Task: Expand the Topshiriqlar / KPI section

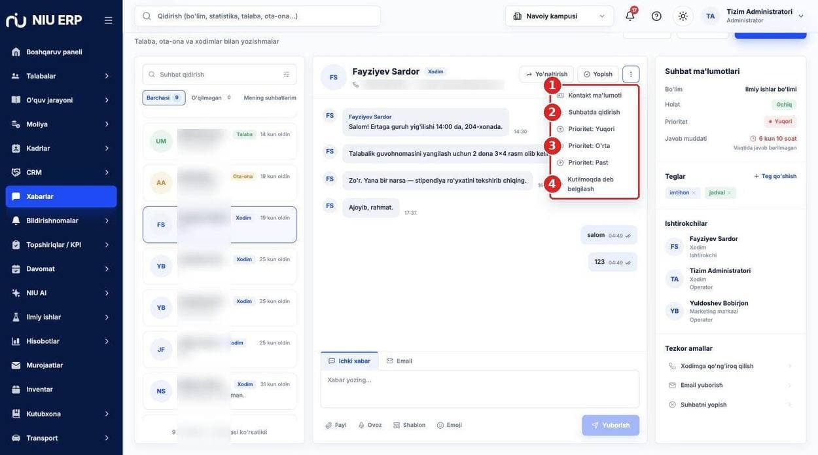Action: (61, 245)
